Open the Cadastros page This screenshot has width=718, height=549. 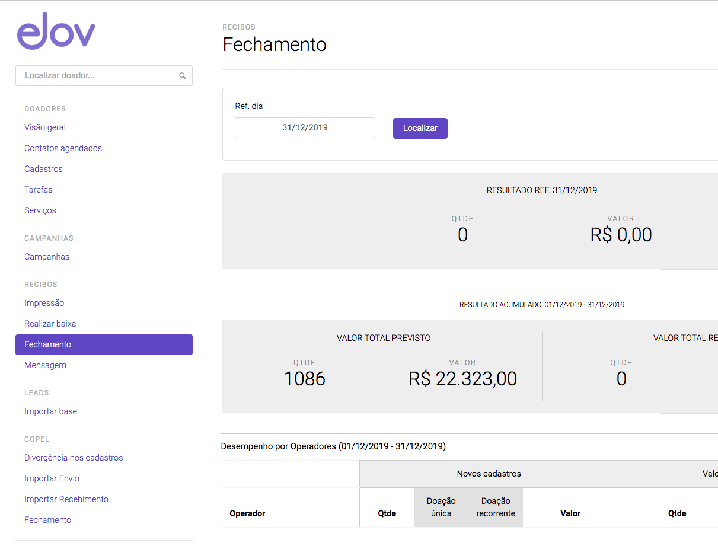point(43,169)
